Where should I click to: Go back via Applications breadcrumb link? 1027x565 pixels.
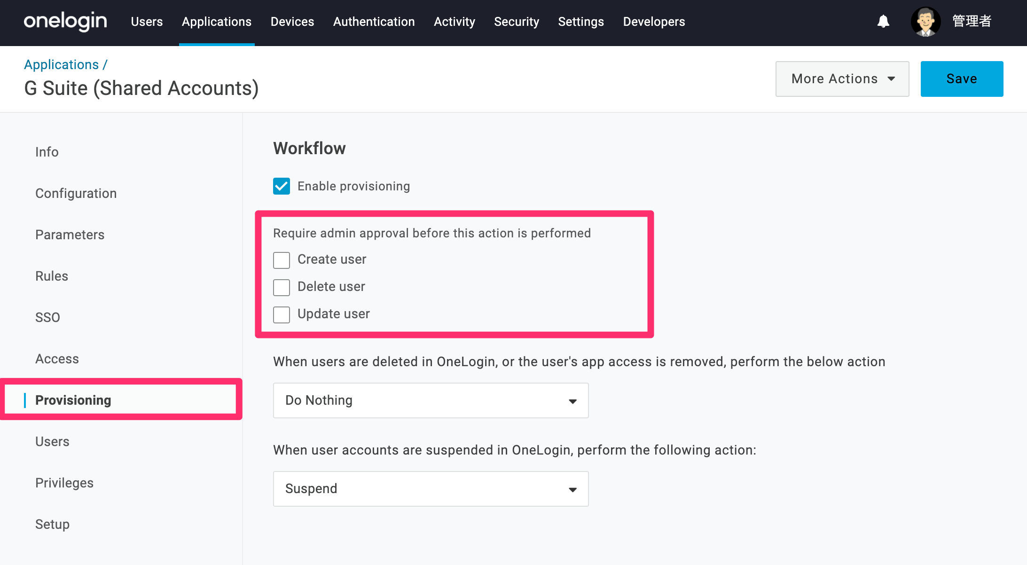[62, 64]
